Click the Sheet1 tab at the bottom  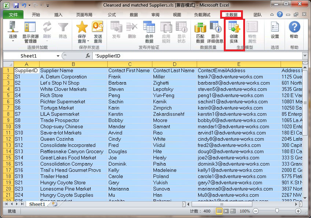point(37,204)
